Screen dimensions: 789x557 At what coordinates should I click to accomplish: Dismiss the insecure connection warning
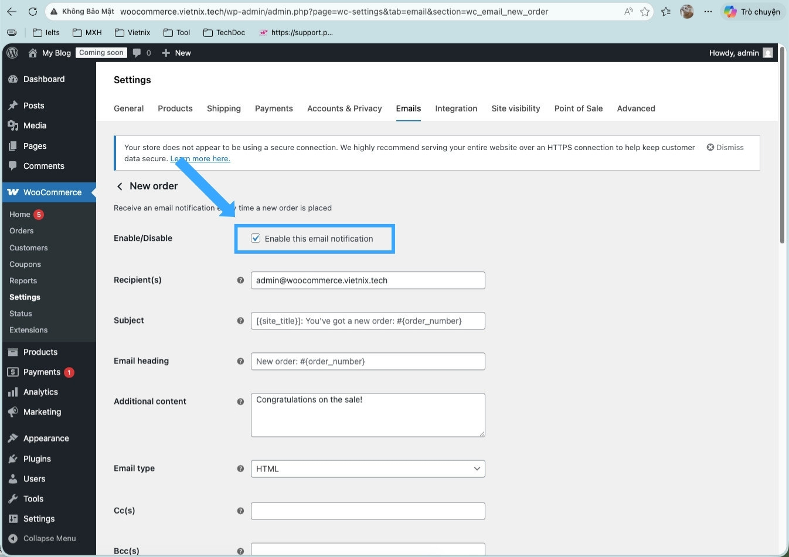[x=725, y=147]
